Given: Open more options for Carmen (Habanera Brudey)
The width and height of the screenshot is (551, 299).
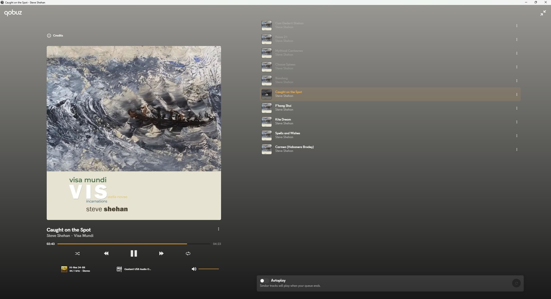Looking at the screenshot, I should [517, 149].
